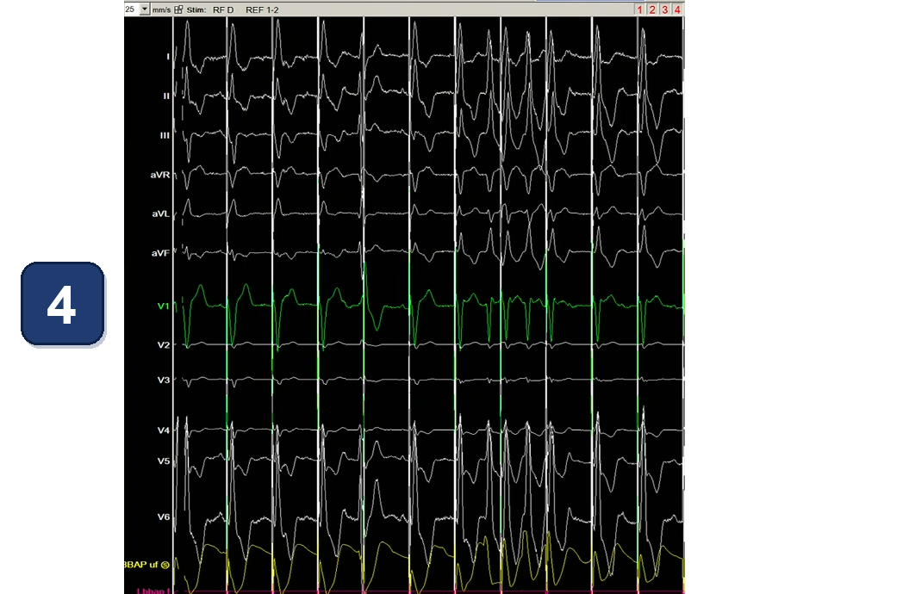
Task: Click the 'Stim:' label
Action: coord(196,9)
